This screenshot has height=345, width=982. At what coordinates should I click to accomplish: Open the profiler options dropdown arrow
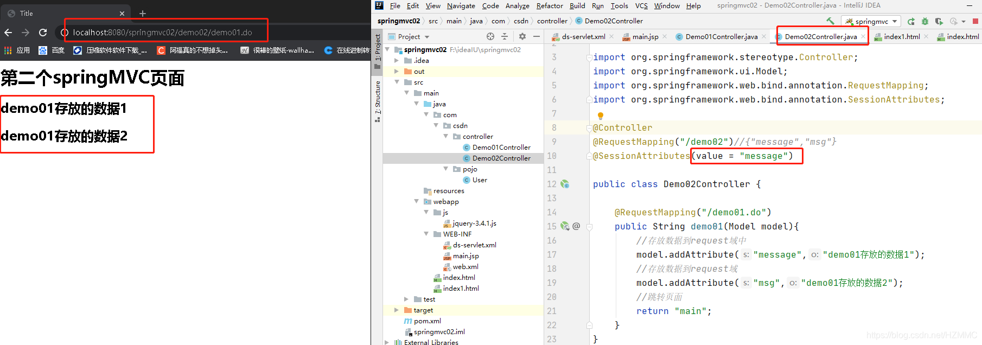(964, 22)
